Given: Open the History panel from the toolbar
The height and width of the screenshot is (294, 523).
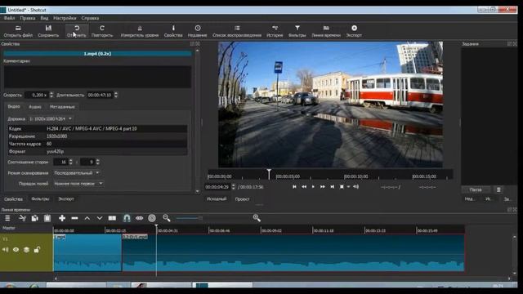Looking at the screenshot, I should pyautogui.click(x=275, y=29).
